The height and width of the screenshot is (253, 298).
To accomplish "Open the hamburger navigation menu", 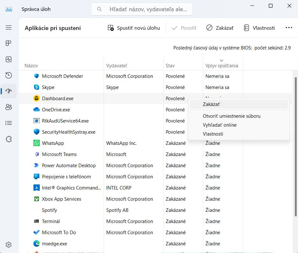I will coord(9,27).
